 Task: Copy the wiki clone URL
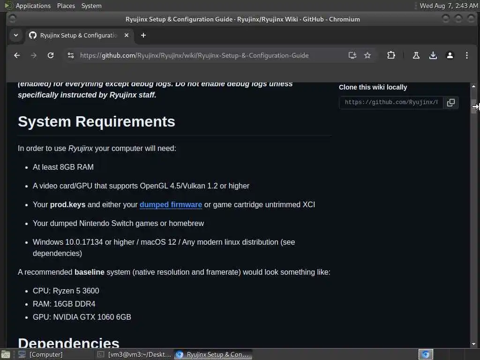pyautogui.click(x=451, y=103)
